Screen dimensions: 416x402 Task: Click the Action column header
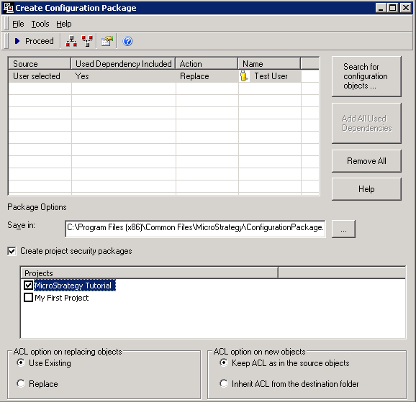coord(207,63)
